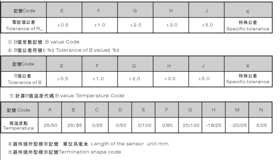Click the 25/100 temperature cell under G
The height and width of the screenshot is (160, 280).
[190, 125]
